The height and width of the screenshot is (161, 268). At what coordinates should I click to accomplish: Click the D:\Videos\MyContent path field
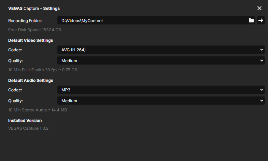click(x=150, y=21)
